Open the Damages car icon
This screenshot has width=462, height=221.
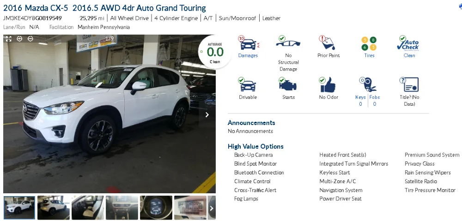coord(249,43)
